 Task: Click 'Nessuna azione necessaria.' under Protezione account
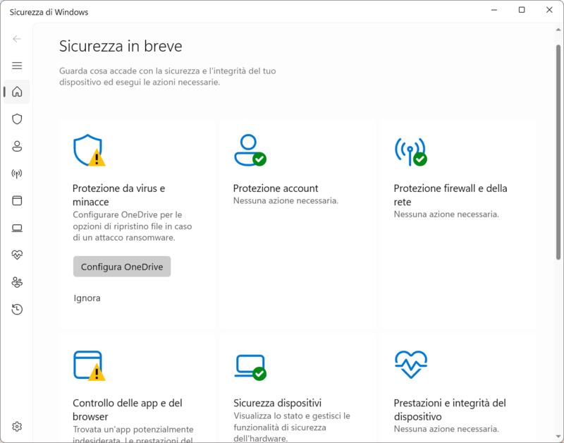[286, 200]
